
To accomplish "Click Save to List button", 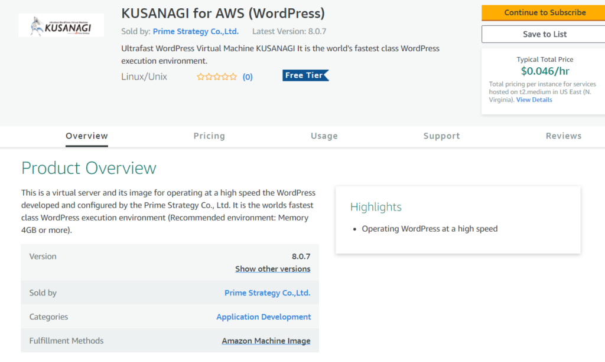I will [x=545, y=34].
